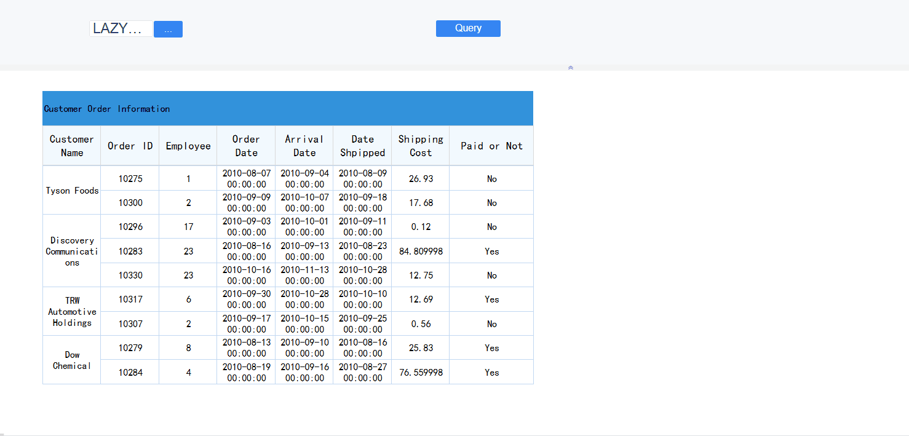This screenshot has width=909, height=436.
Task: Select the Order Date column header
Action: pyautogui.click(x=246, y=146)
